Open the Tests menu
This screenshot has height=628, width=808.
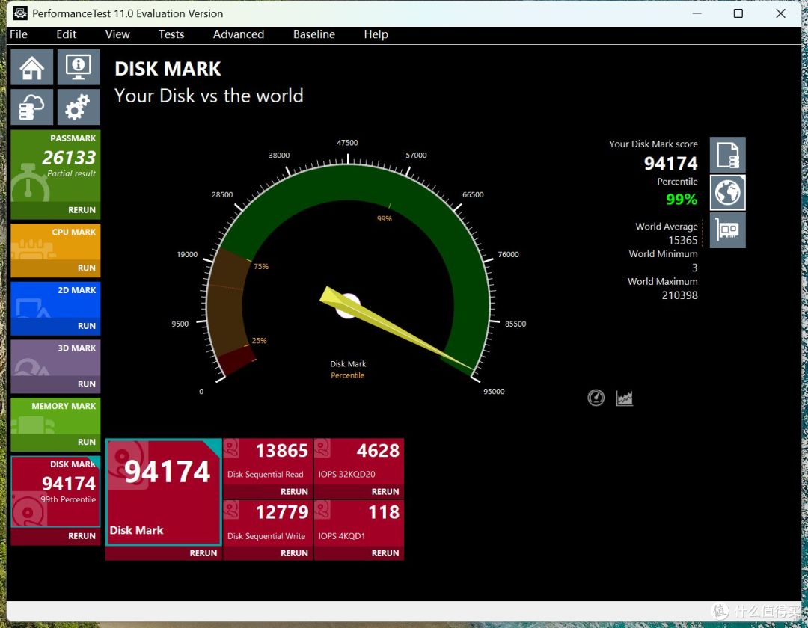(171, 34)
